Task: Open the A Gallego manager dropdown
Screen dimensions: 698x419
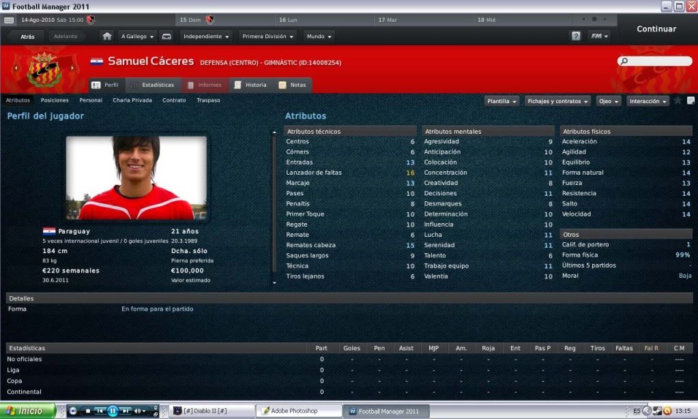Action: (x=138, y=37)
